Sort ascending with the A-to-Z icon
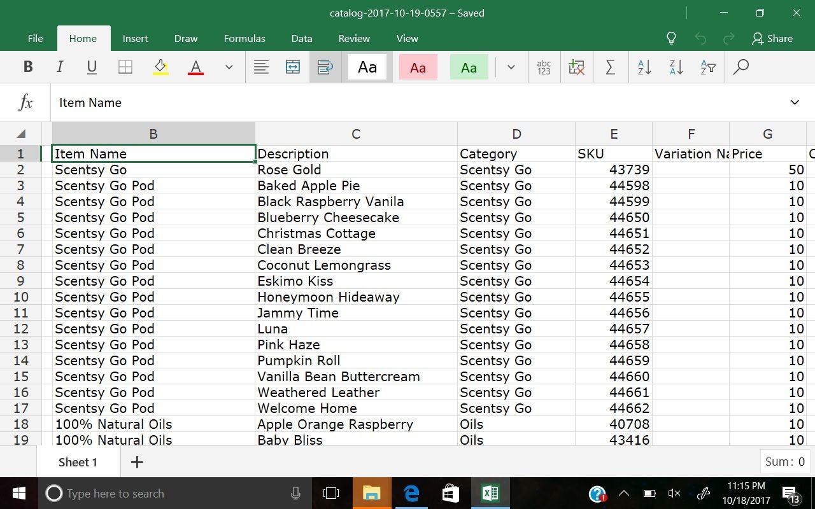 pyautogui.click(x=644, y=67)
